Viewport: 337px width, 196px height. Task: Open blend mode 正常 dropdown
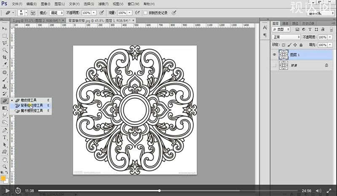(286, 37)
